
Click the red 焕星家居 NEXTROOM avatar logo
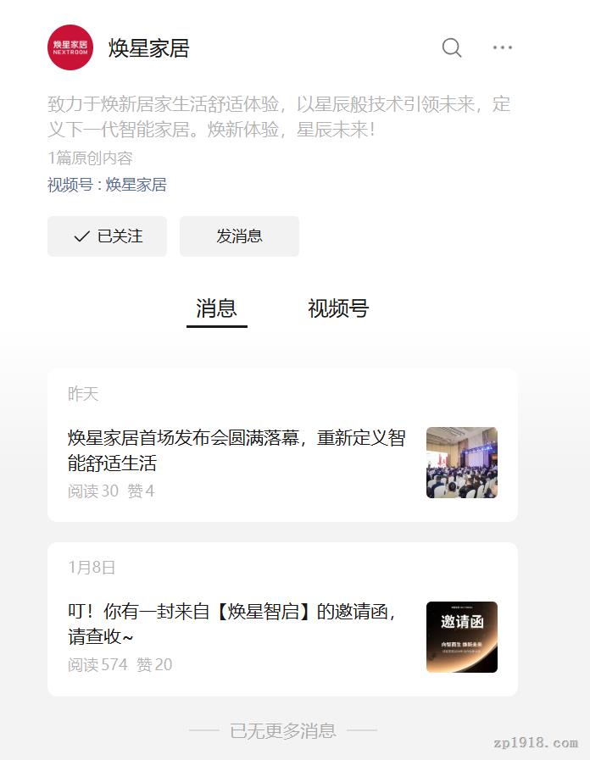coord(70,47)
